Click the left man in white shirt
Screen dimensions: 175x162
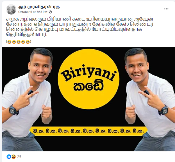(27, 99)
